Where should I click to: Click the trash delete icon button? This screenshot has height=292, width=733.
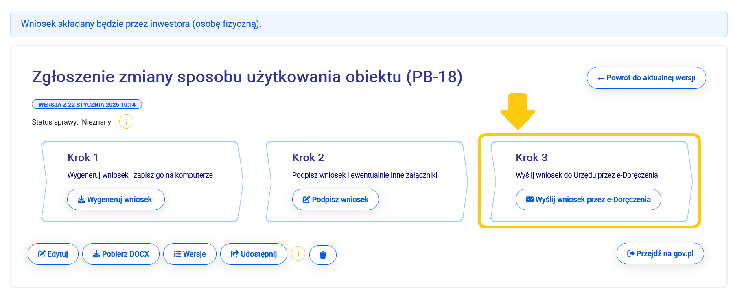pos(323,255)
